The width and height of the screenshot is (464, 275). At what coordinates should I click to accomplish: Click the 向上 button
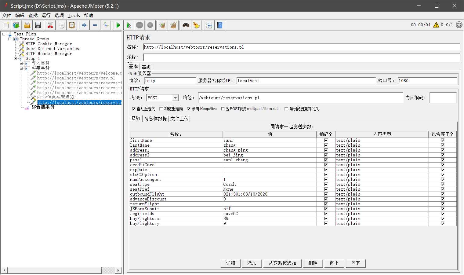tap(334, 263)
